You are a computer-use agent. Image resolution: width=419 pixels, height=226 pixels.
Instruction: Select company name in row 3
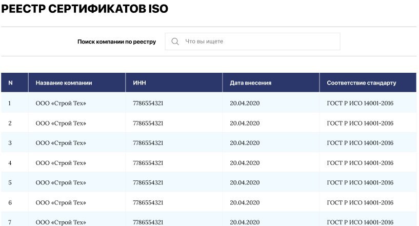pyautogui.click(x=61, y=143)
